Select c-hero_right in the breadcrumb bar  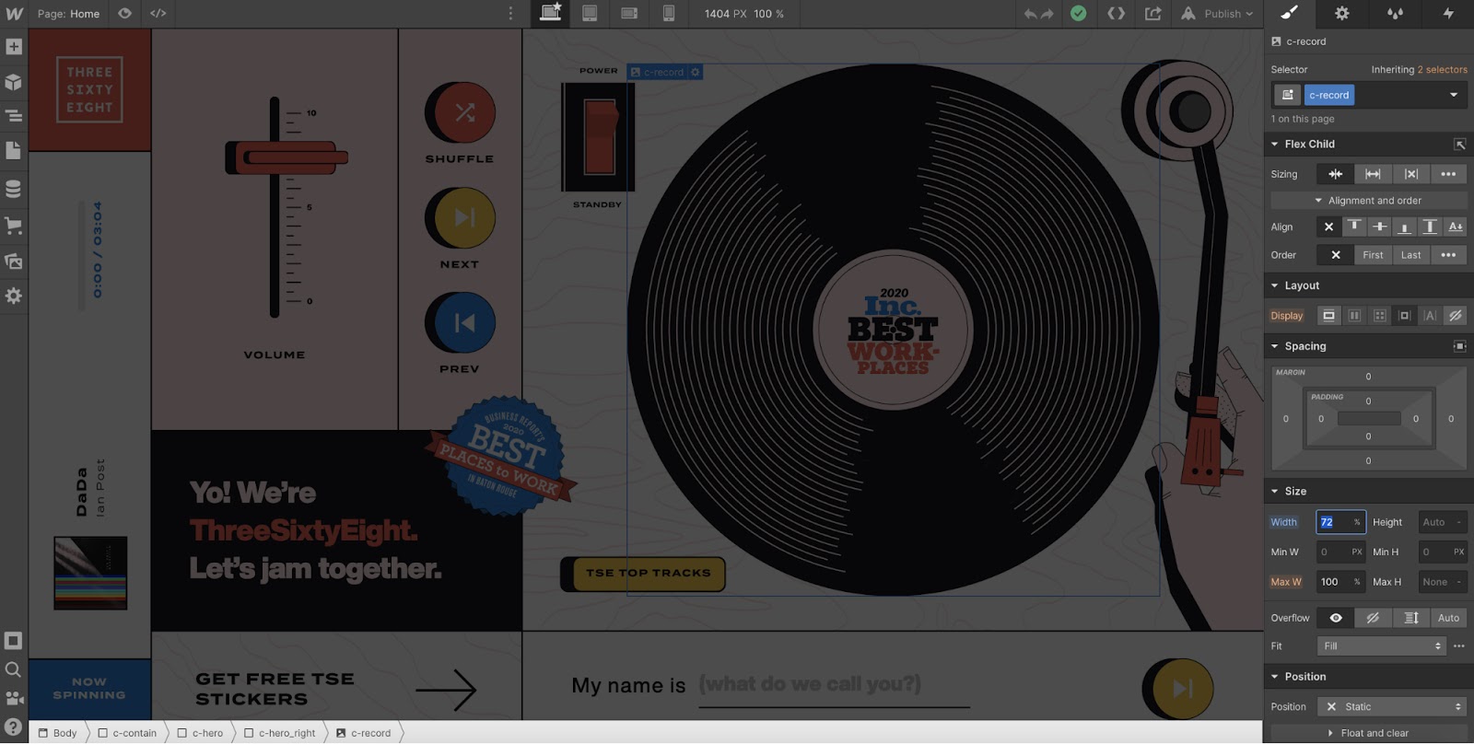pyautogui.click(x=280, y=733)
